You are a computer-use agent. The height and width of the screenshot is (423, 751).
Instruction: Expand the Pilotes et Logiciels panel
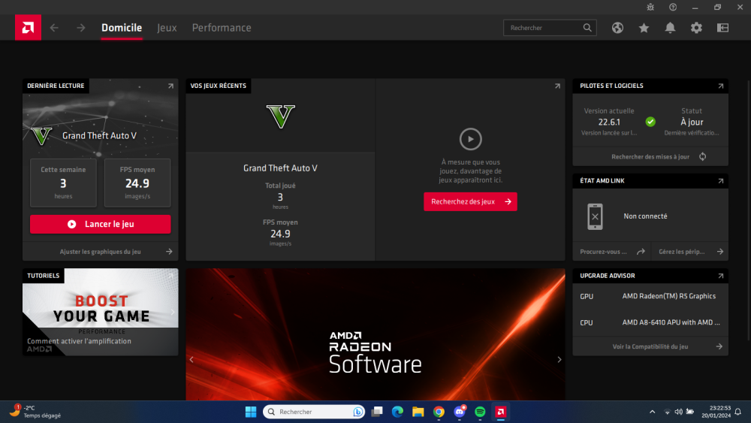[720, 86]
